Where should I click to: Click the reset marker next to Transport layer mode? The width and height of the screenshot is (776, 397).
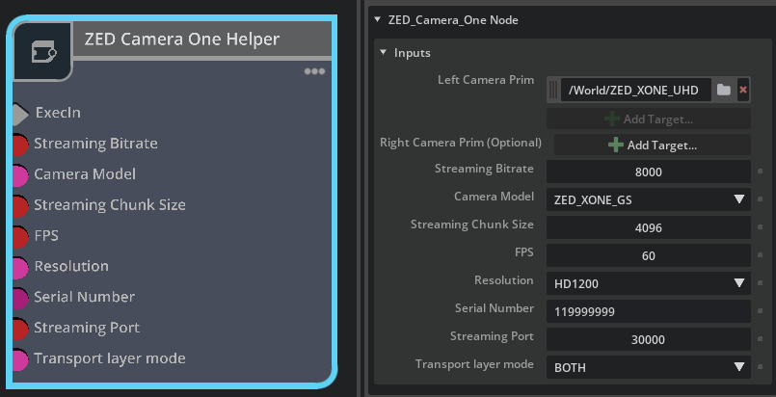761,367
